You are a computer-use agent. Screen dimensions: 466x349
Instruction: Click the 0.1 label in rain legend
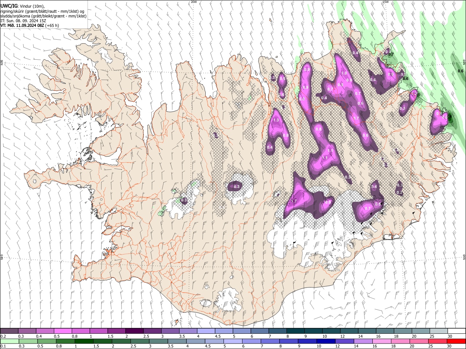point(3,346)
